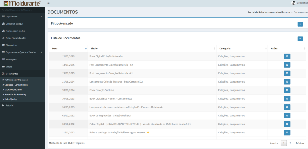Click date cell 12/02/2025

tap(68, 56)
